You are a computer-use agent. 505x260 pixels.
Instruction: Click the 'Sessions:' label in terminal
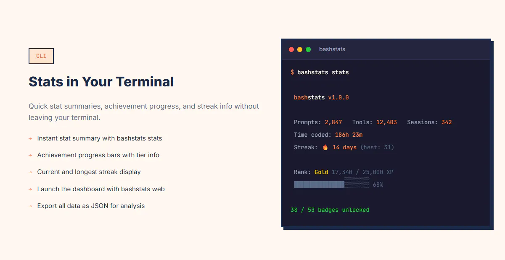click(423, 122)
